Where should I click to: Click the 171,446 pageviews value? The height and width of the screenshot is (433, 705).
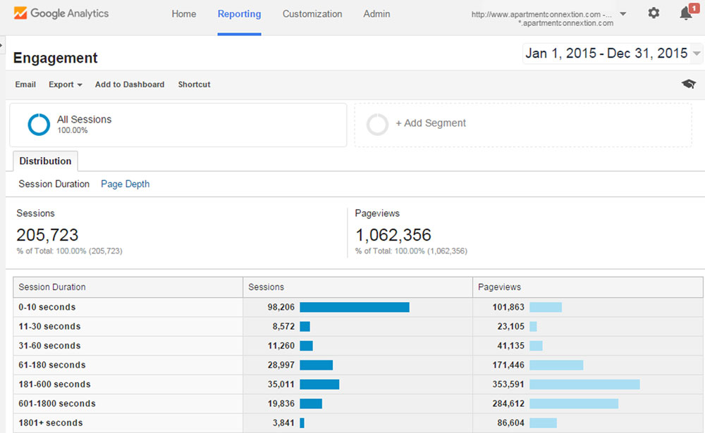pos(508,365)
